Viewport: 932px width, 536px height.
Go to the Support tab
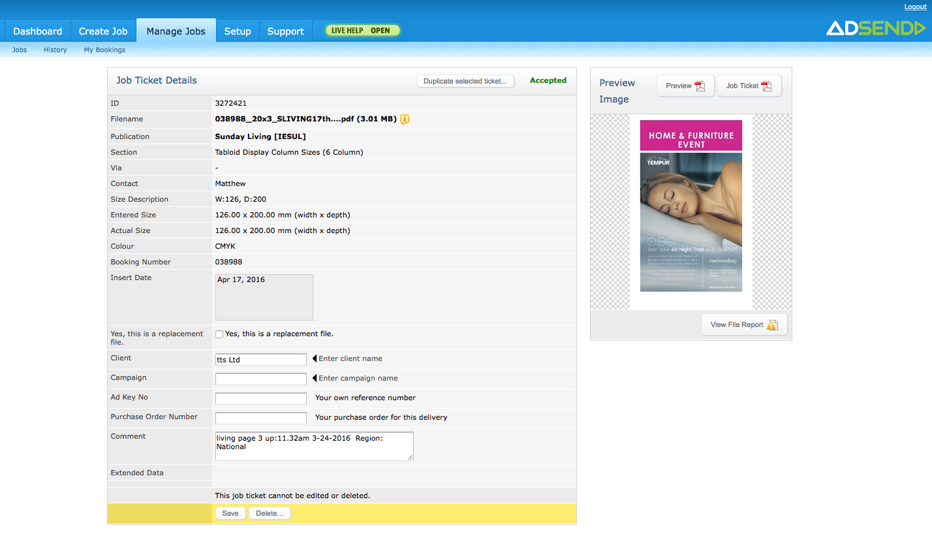click(285, 31)
